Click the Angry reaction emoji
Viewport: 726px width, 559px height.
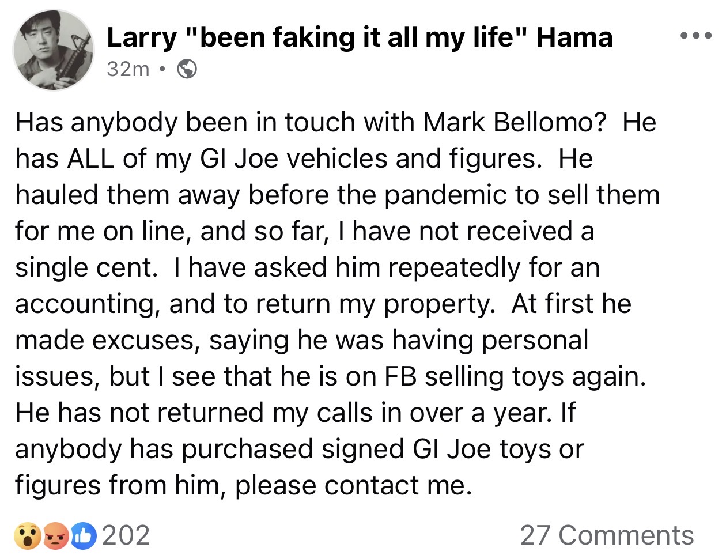point(56,536)
